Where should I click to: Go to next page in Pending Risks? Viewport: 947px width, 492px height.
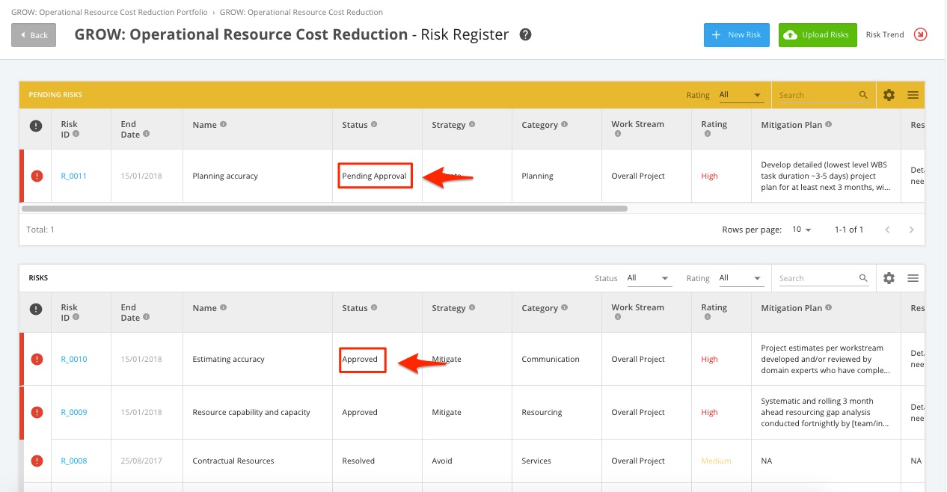(911, 230)
